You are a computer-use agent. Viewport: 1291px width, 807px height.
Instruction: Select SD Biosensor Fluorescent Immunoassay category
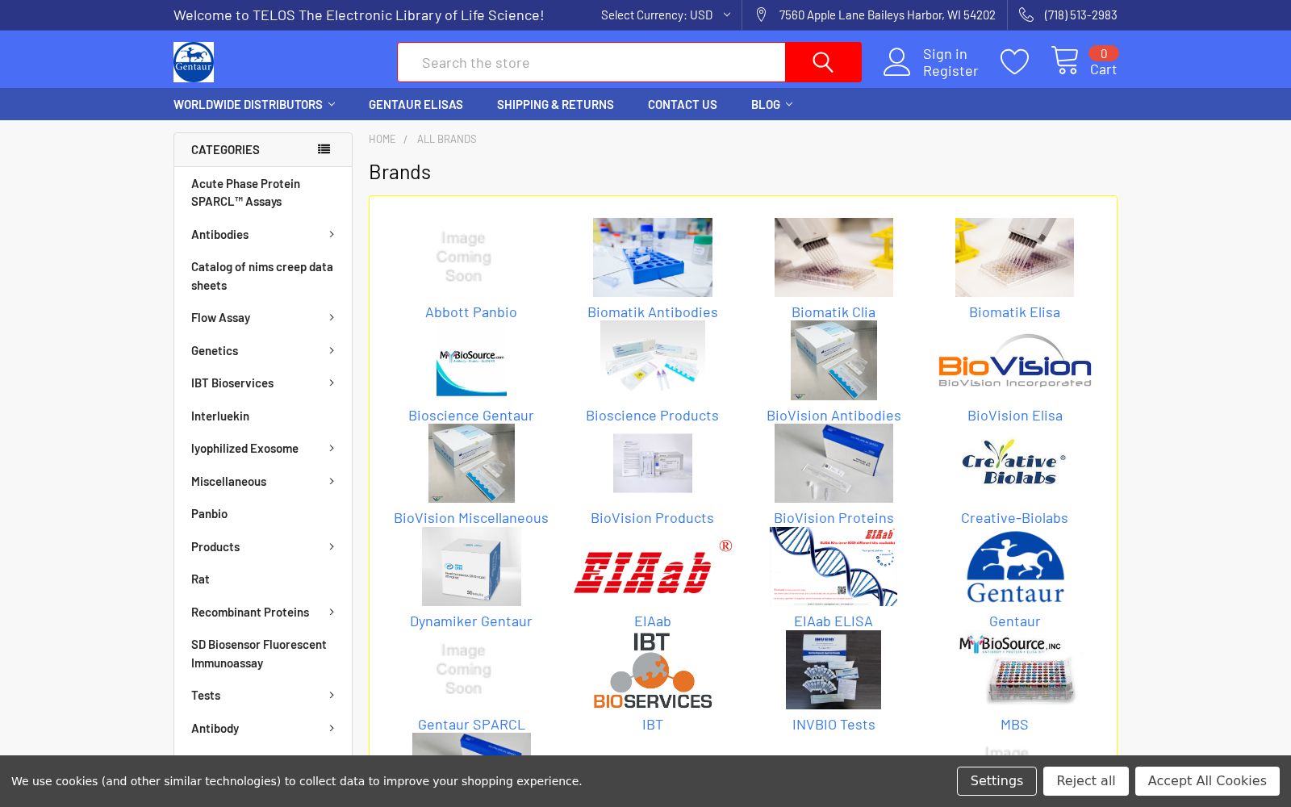[259, 654]
